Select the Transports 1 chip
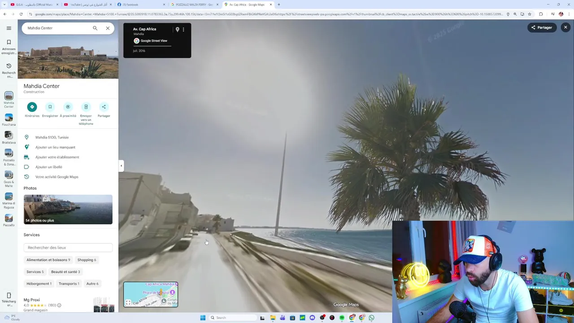The width and height of the screenshot is (574, 323). pos(69,284)
